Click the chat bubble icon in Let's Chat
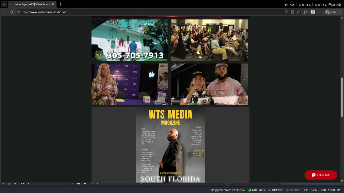Viewport: 344px width, 193px height. (314, 175)
